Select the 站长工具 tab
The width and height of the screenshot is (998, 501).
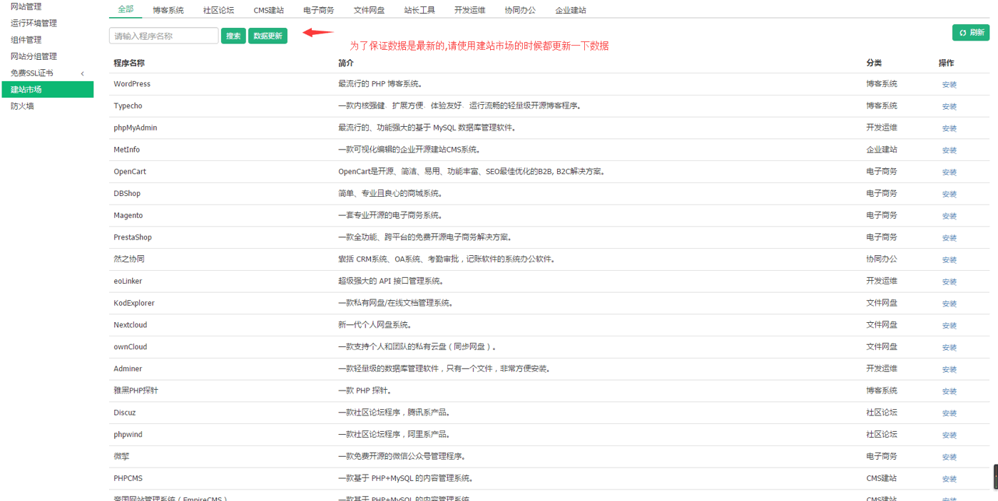point(419,10)
